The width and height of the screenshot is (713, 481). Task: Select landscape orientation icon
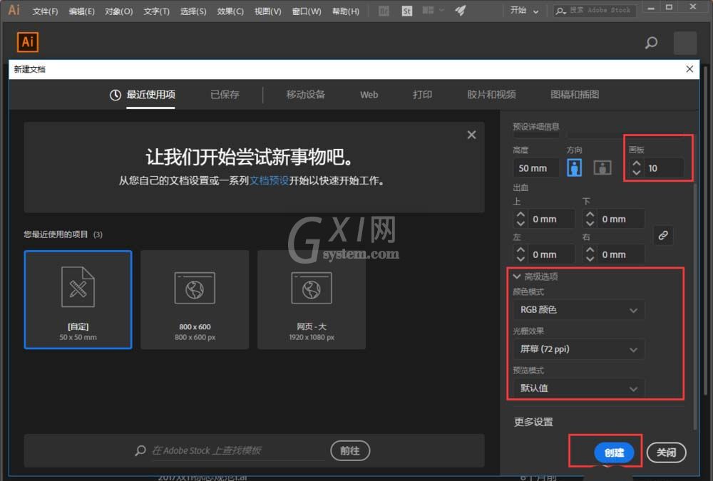[x=602, y=167]
